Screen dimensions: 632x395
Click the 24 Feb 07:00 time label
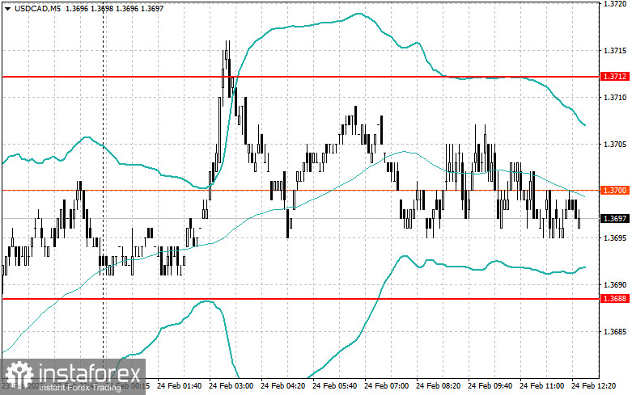click(x=386, y=386)
